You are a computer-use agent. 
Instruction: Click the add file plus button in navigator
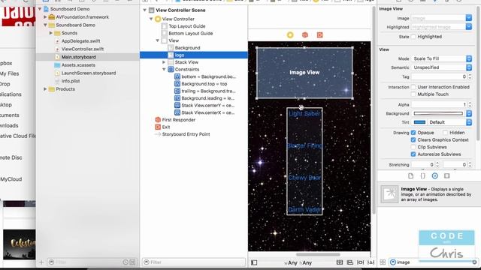pyautogui.click(x=41, y=262)
